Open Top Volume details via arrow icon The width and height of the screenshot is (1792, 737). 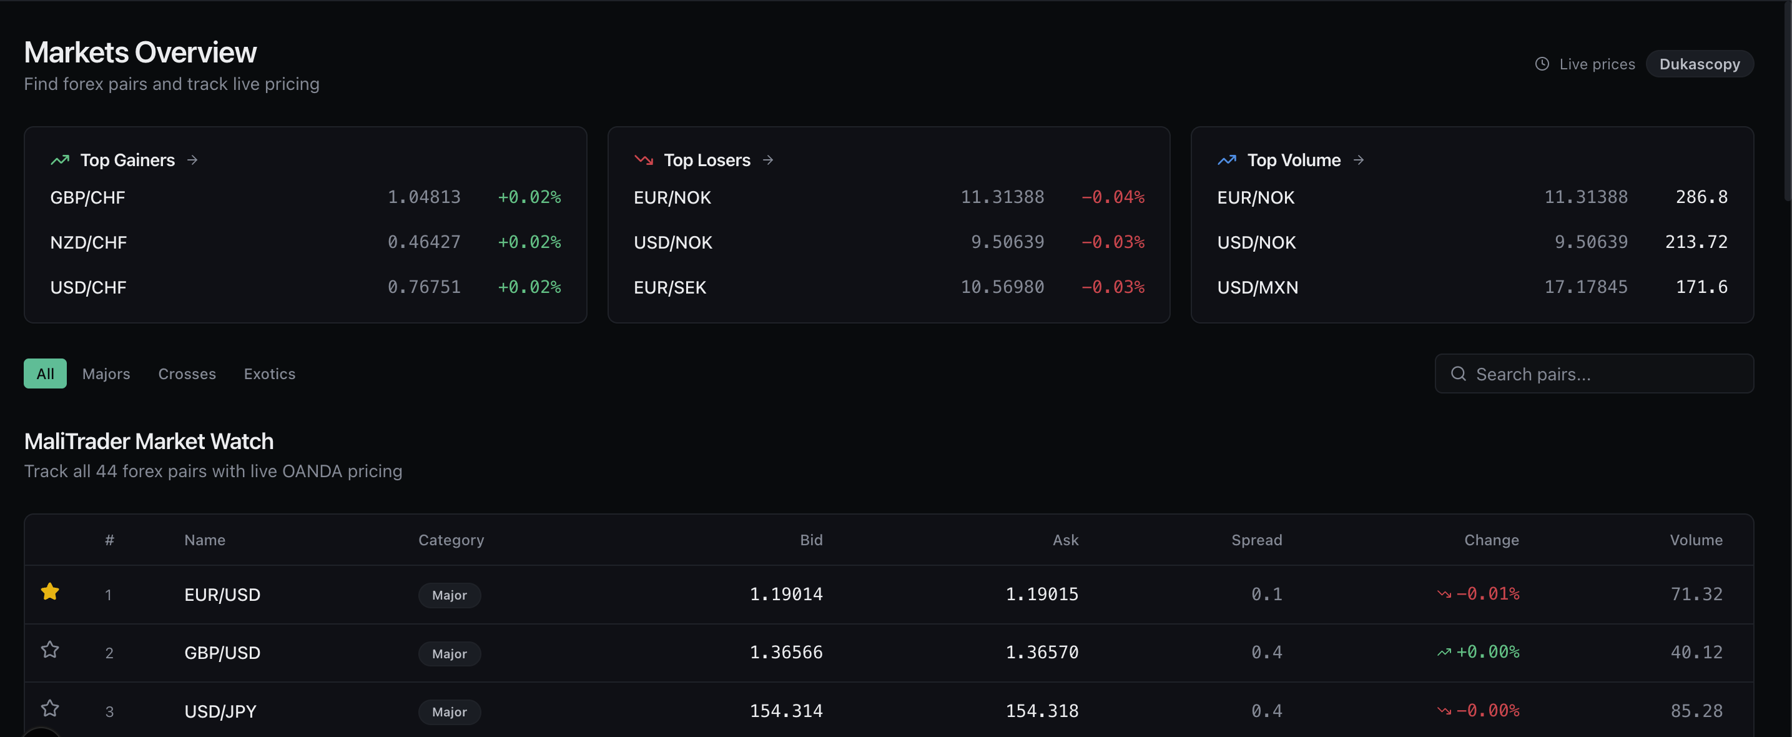(1359, 159)
